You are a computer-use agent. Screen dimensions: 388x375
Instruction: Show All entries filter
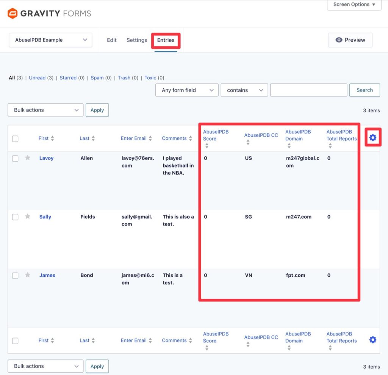click(12, 77)
